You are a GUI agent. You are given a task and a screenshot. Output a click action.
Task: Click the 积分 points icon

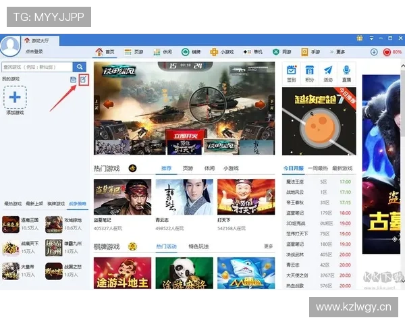(x=310, y=74)
